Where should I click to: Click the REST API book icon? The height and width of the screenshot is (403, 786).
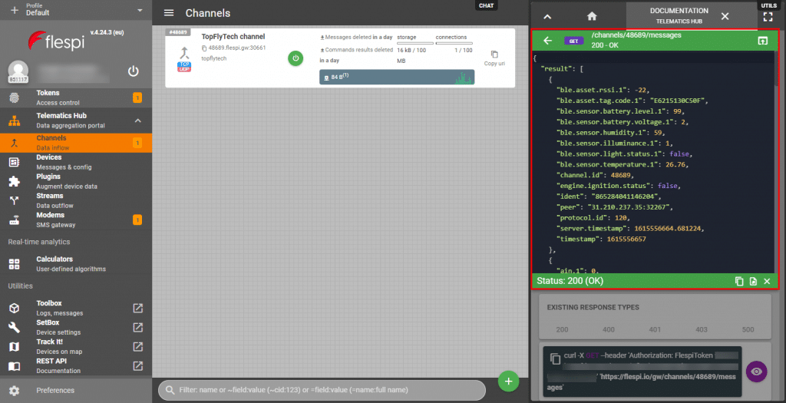point(14,366)
